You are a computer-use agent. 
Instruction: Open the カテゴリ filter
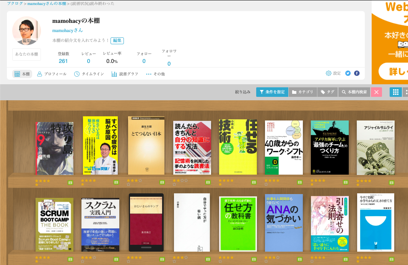302,92
